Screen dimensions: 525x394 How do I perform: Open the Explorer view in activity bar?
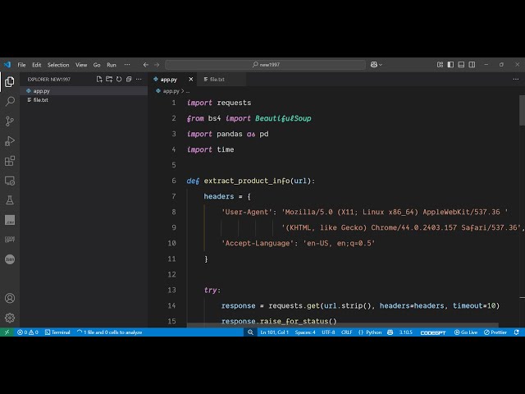10,82
